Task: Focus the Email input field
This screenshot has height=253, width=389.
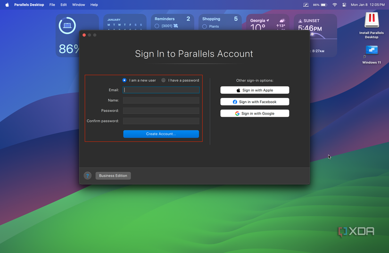Action: [x=161, y=90]
